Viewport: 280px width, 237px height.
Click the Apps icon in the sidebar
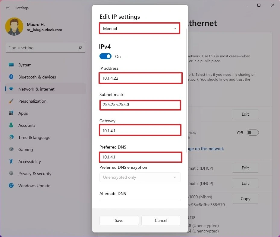click(x=11, y=113)
